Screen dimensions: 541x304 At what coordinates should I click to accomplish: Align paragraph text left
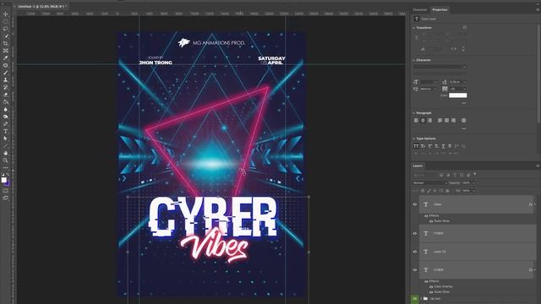coord(416,120)
